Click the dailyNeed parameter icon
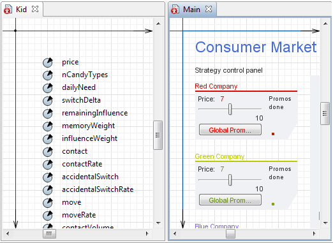Screen dimensions: 333x243 point(48,88)
